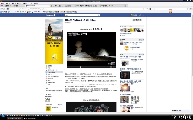Open the user profile picture in the blue bar
Screen dimensions: 193x120
tap(131, 15)
